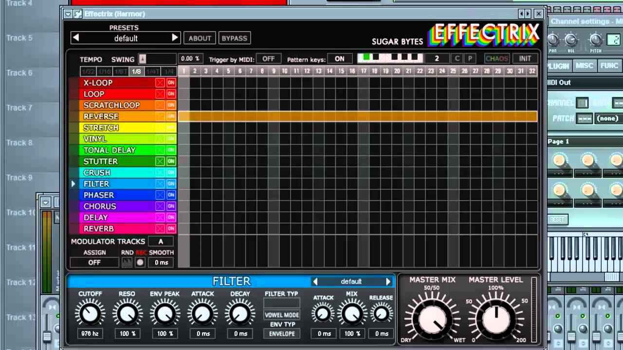Select previous FILTER preset with left arrow
Viewport: 623px width, 350px height.
[315, 281]
